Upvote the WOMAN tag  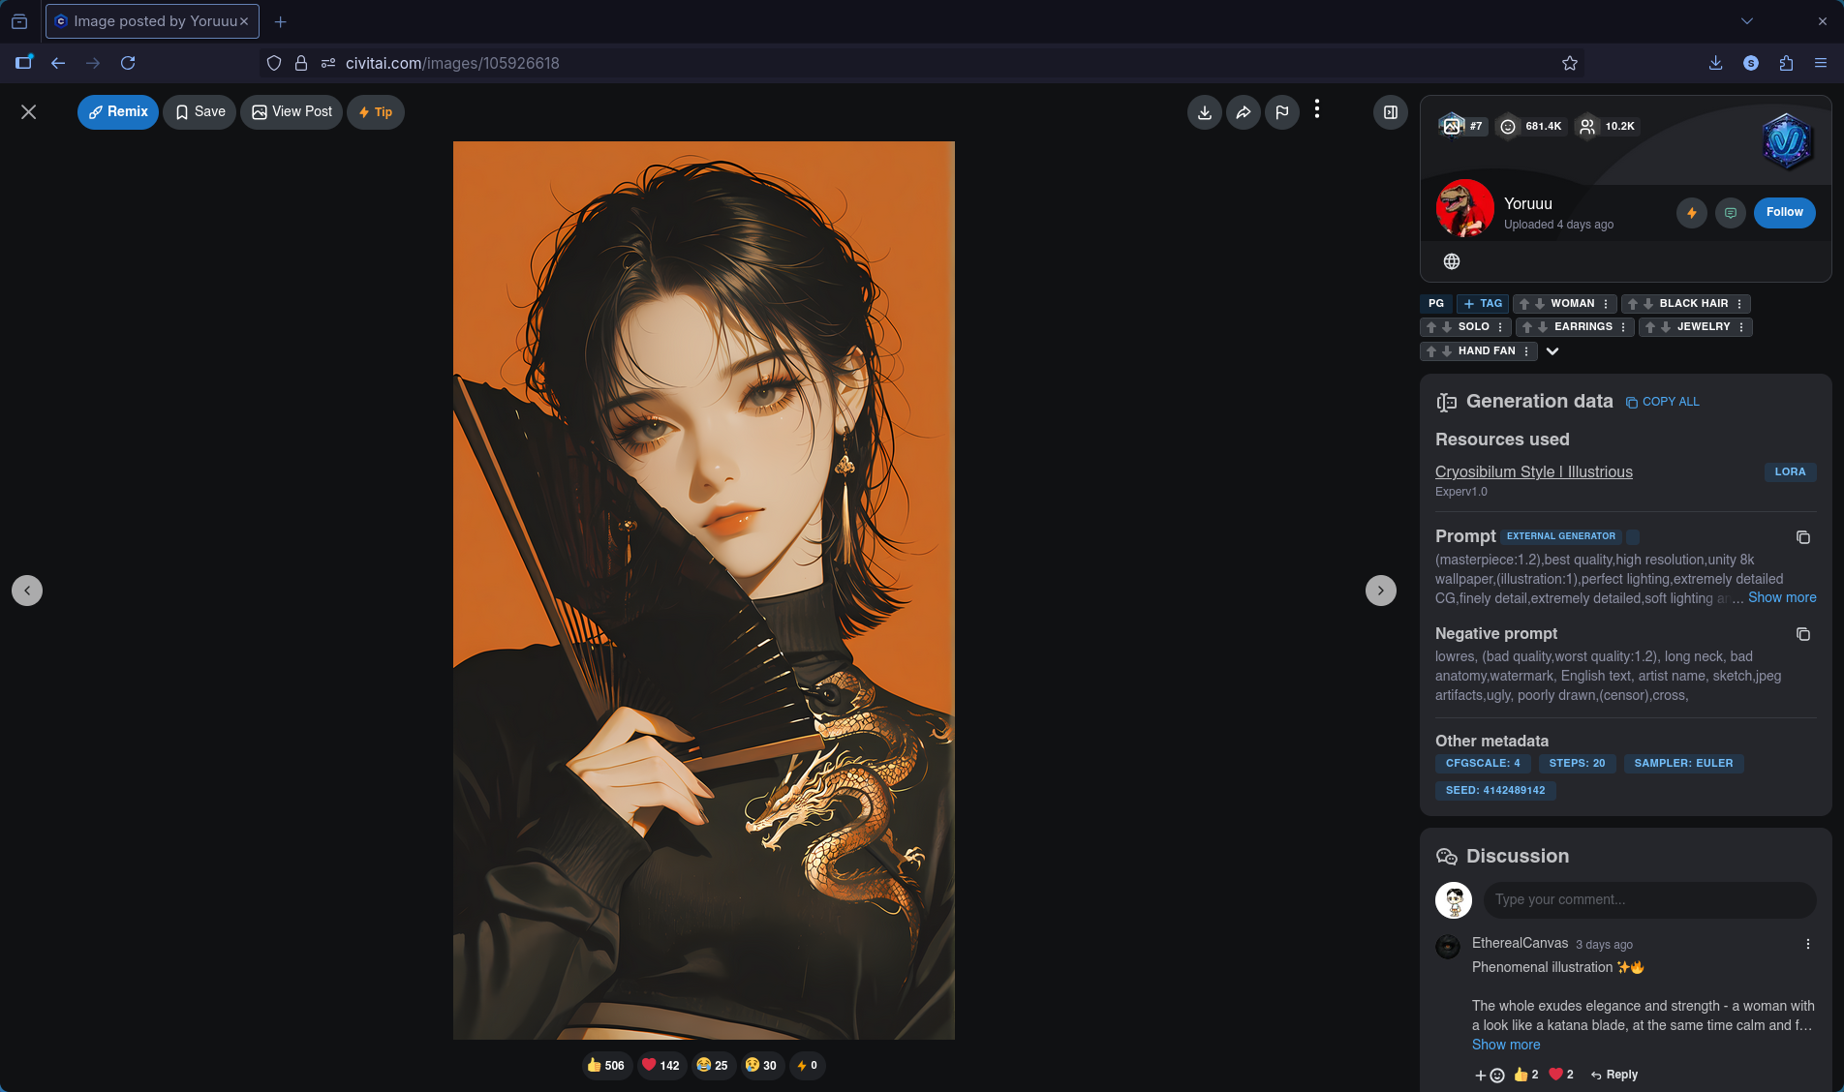[x=1524, y=304]
